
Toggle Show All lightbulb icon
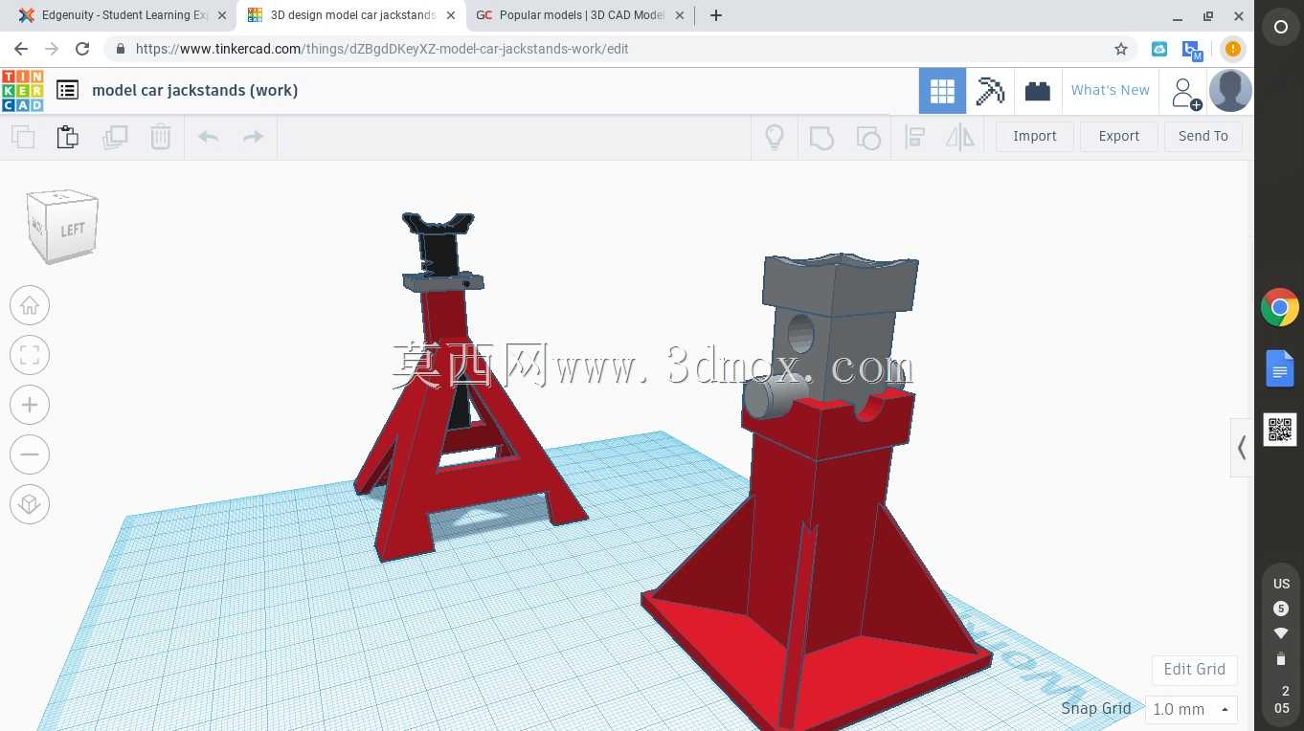(775, 137)
